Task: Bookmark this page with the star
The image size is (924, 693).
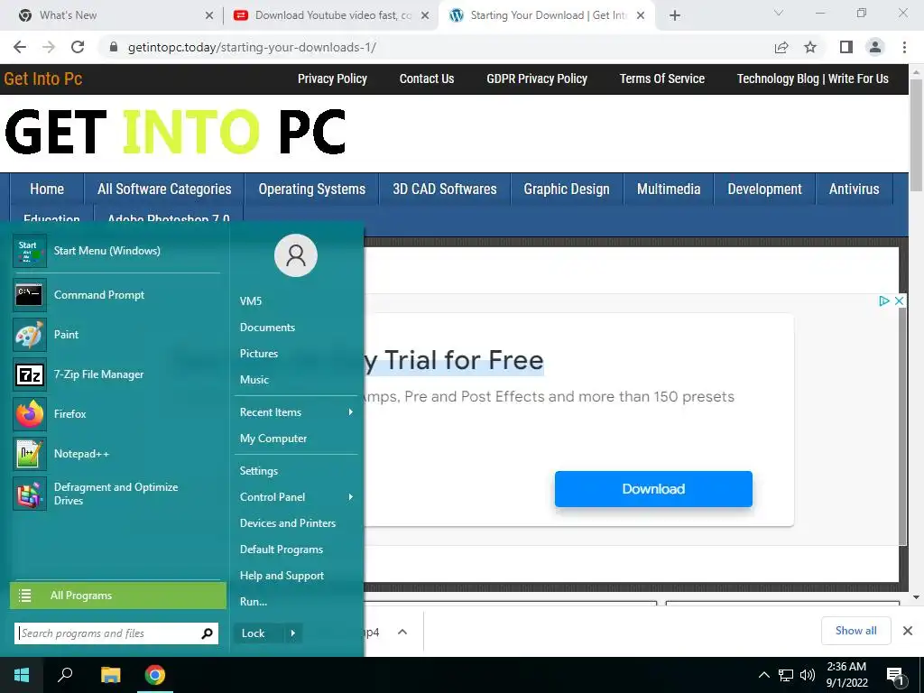Action: (810, 47)
